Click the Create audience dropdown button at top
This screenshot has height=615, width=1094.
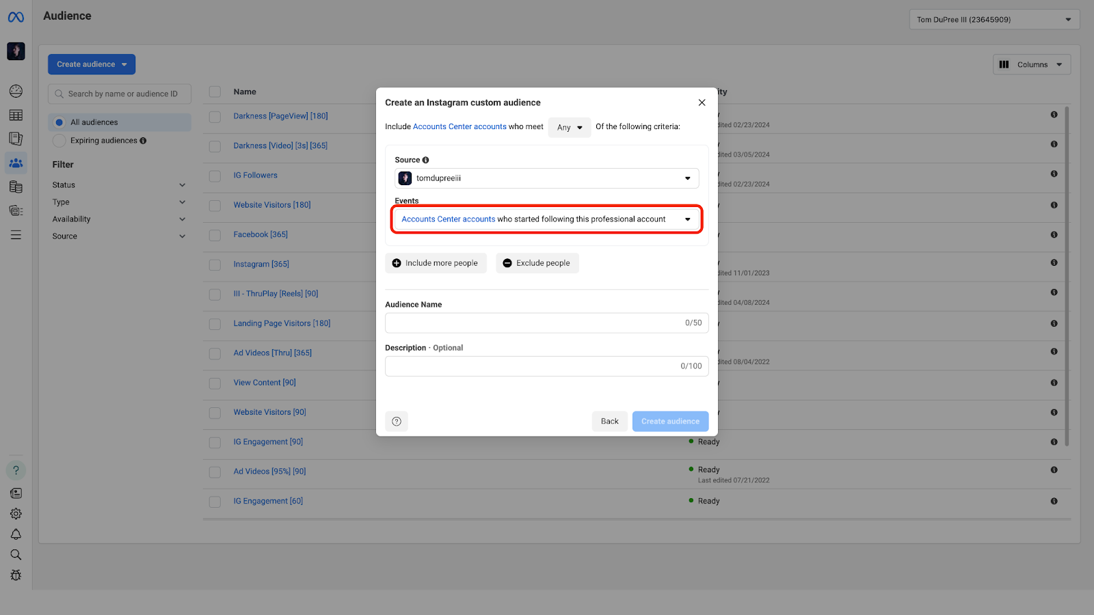coord(92,64)
